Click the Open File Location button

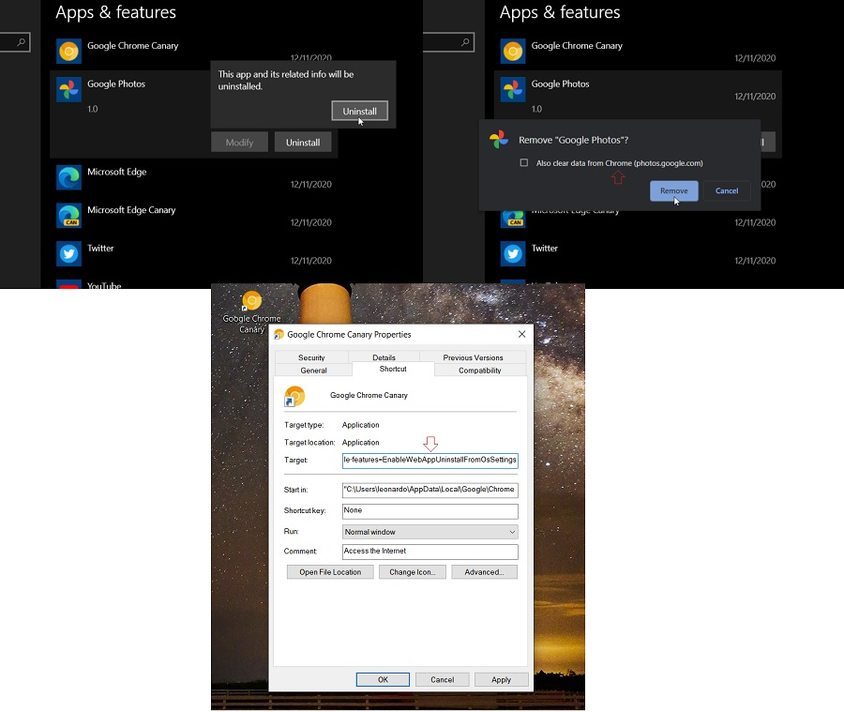coord(330,572)
